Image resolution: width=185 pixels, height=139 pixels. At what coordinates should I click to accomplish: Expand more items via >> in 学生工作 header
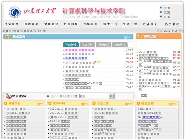point(129,104)
